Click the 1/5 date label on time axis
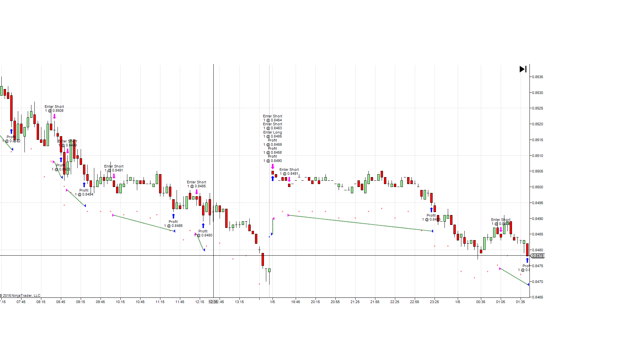 click(x=273, y=302)
